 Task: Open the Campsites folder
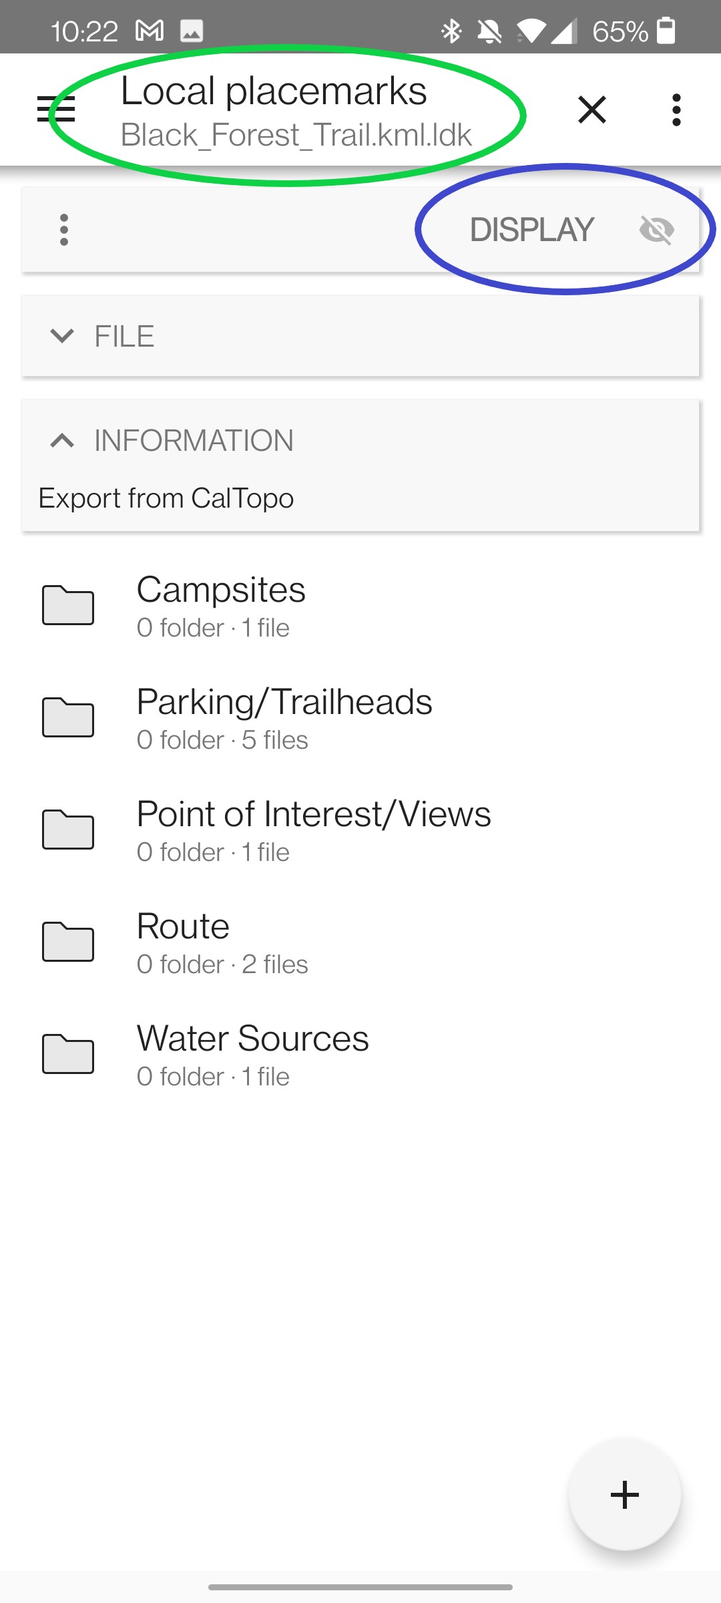[x=220, y=605]
